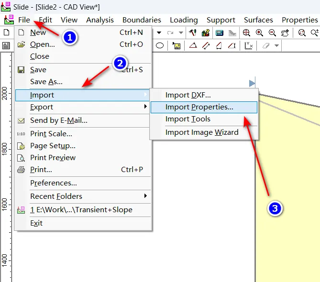Click the angle measurement tool icon
Viewport: 320px width, 282px height.
coord(193,46)
